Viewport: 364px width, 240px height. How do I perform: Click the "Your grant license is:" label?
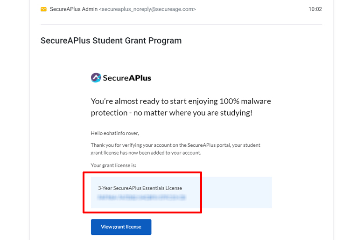pos(113,165)
